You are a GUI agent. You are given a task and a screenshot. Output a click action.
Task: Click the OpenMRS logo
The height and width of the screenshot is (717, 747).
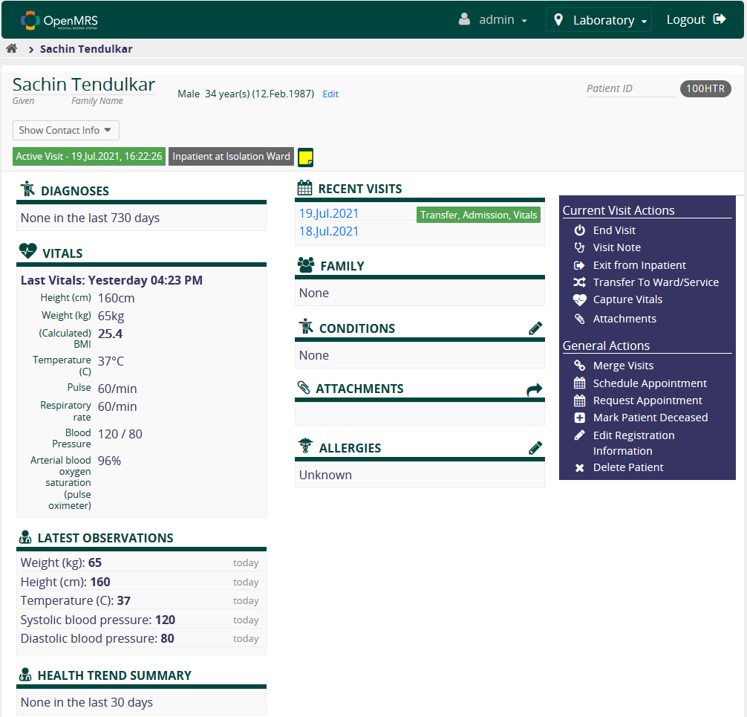click(59, 20)
